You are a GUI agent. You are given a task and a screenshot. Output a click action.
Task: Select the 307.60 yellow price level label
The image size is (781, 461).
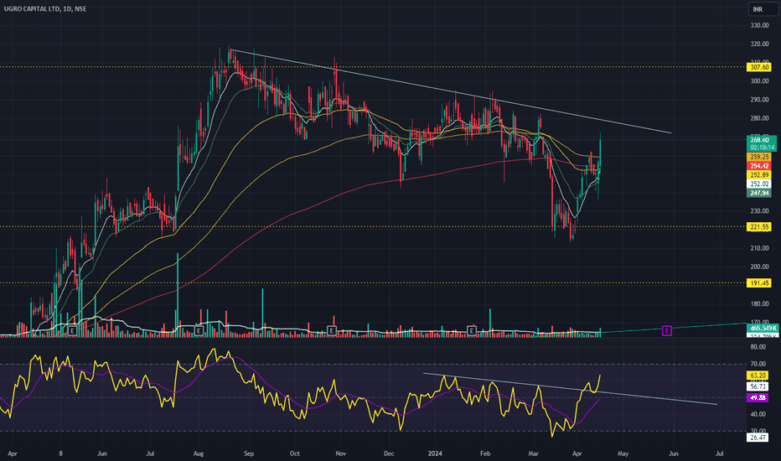click(759, 67)
